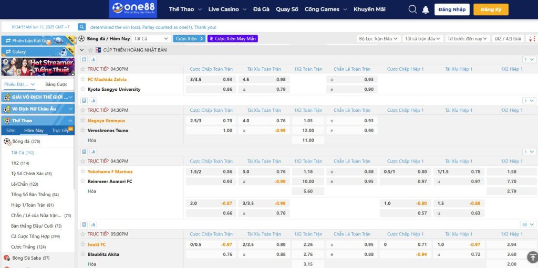Go to Đá Gà section
The image size is (538, 268).
pos(261,9)
